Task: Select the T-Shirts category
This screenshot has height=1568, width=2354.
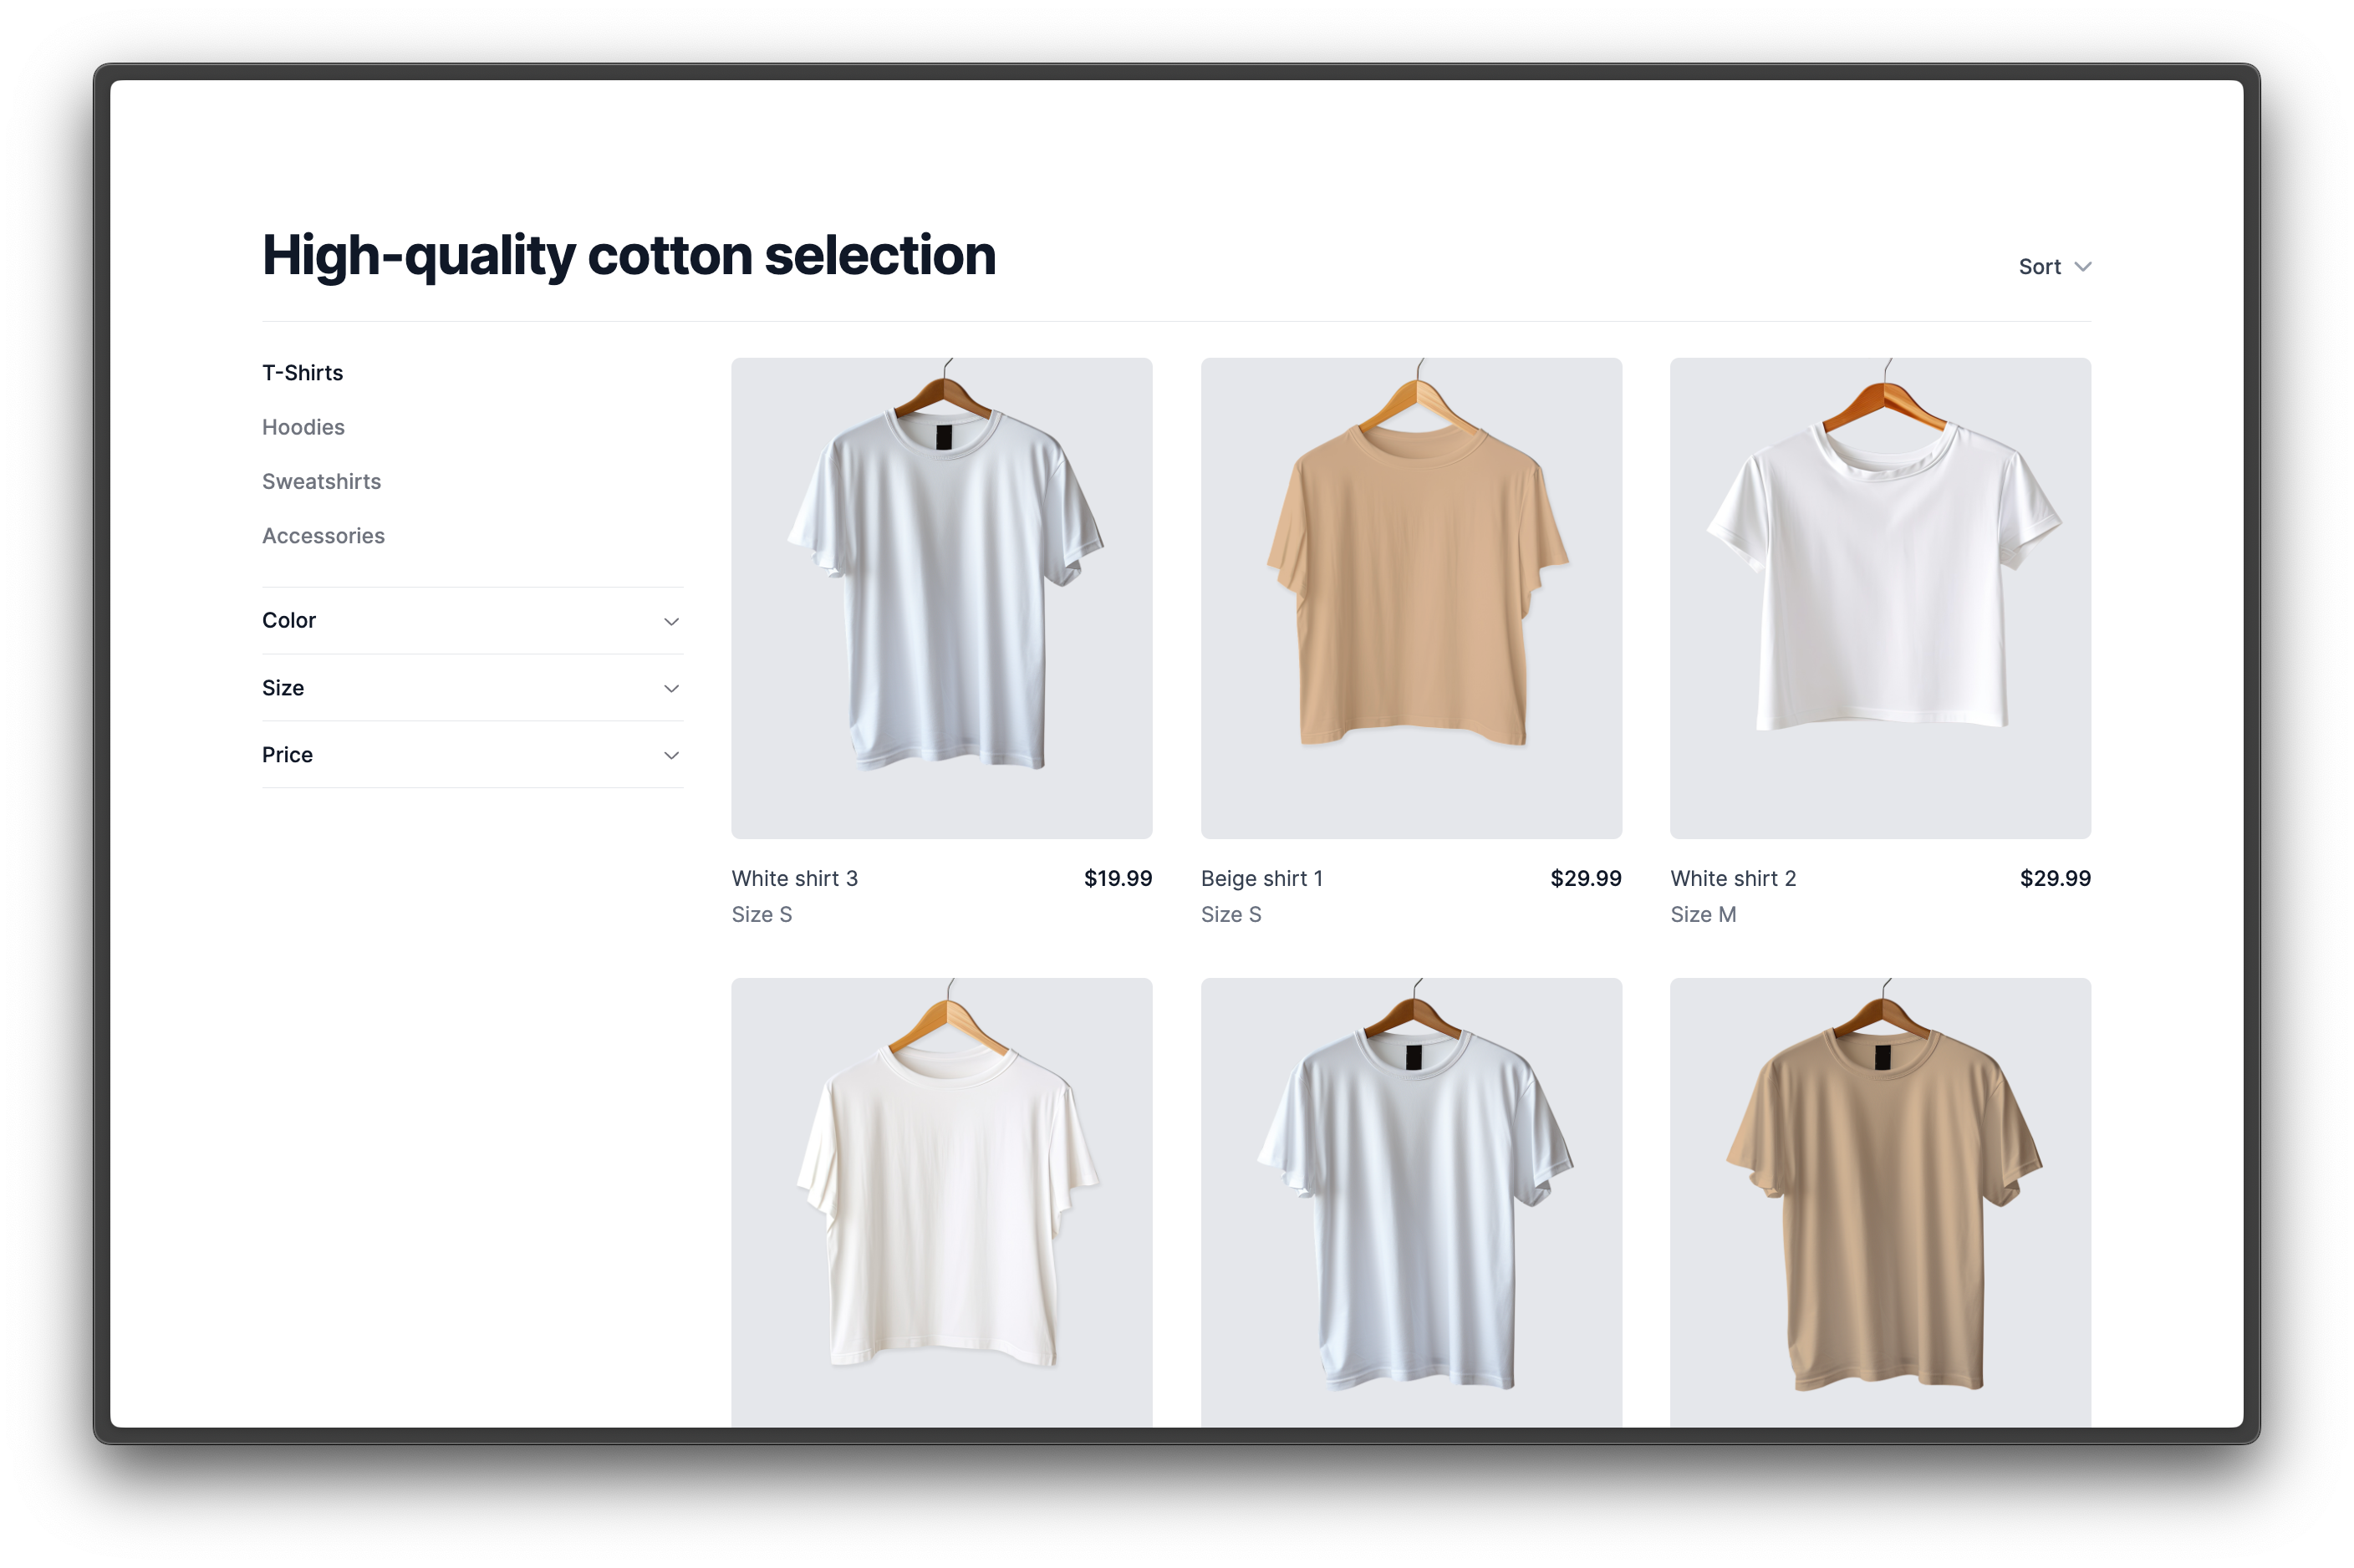Action: pos(302,373)
